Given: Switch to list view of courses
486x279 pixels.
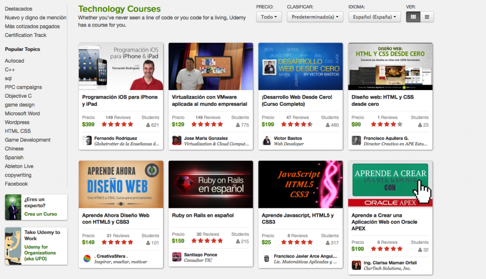Looking at the screenshot, I should point(427,16).
